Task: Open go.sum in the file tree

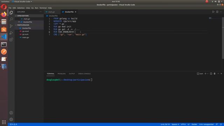Action: pos(29,34)
